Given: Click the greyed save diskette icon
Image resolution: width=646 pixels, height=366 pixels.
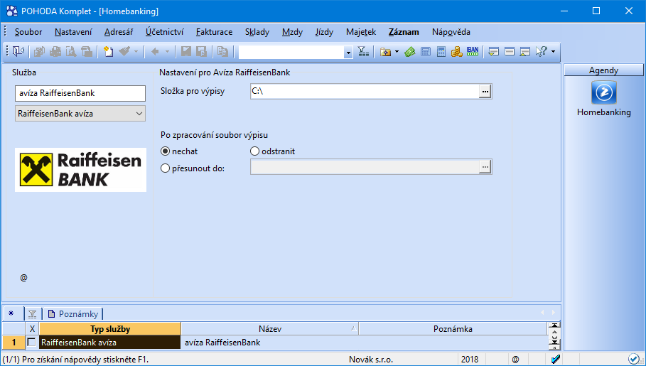Looking at the screenshot, I should pyautogui.click(x=185, y=51).
